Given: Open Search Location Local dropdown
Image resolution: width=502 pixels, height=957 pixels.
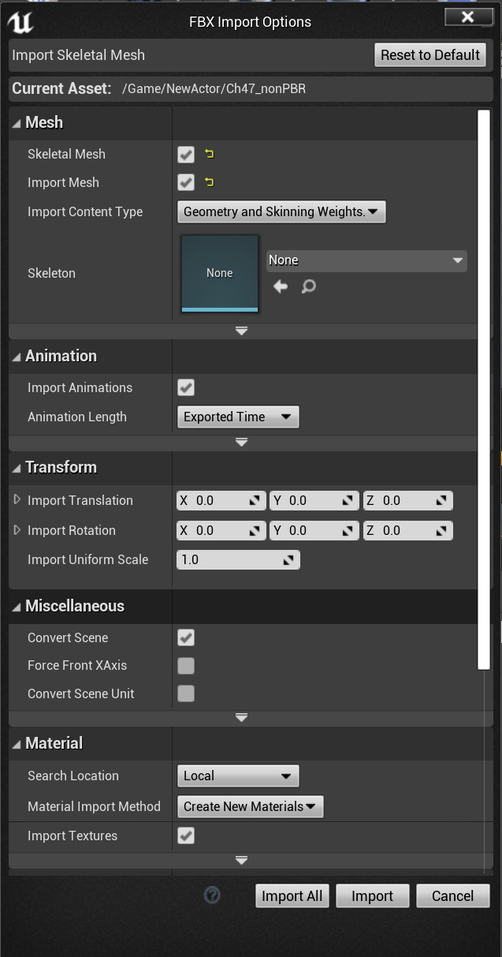Looking at the screenshot, I should click(238, 776).
